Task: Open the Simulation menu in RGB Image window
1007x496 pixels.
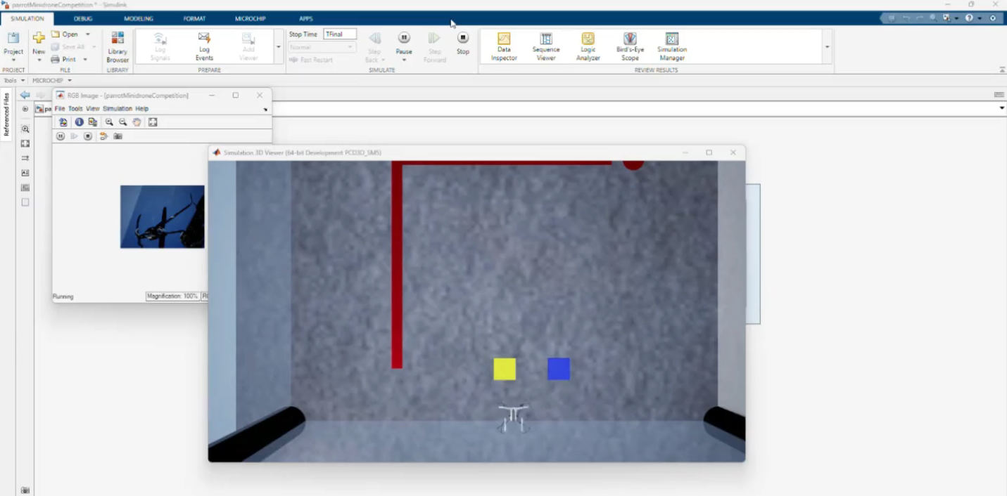Action: tap(118, 109)
